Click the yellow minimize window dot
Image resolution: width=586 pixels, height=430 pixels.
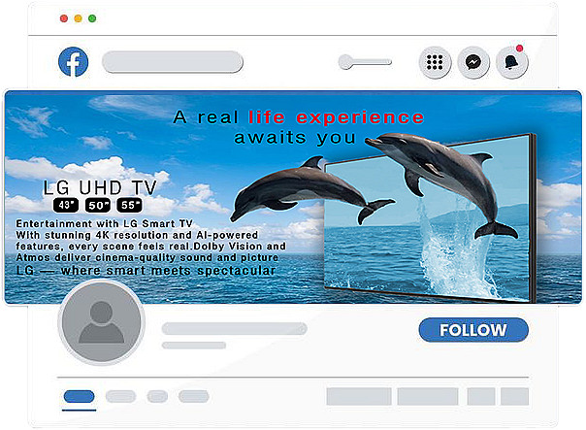(x=79, y=18)
